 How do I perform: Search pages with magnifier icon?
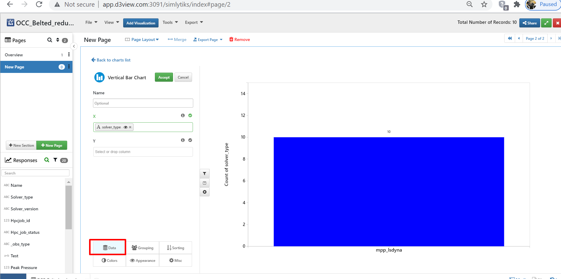tap(50, 40)
